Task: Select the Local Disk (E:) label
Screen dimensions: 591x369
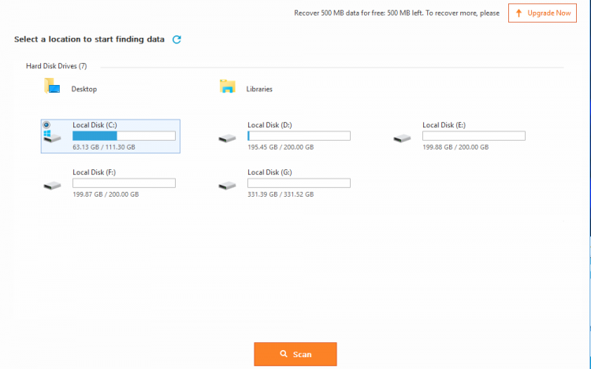Action: 444,125
